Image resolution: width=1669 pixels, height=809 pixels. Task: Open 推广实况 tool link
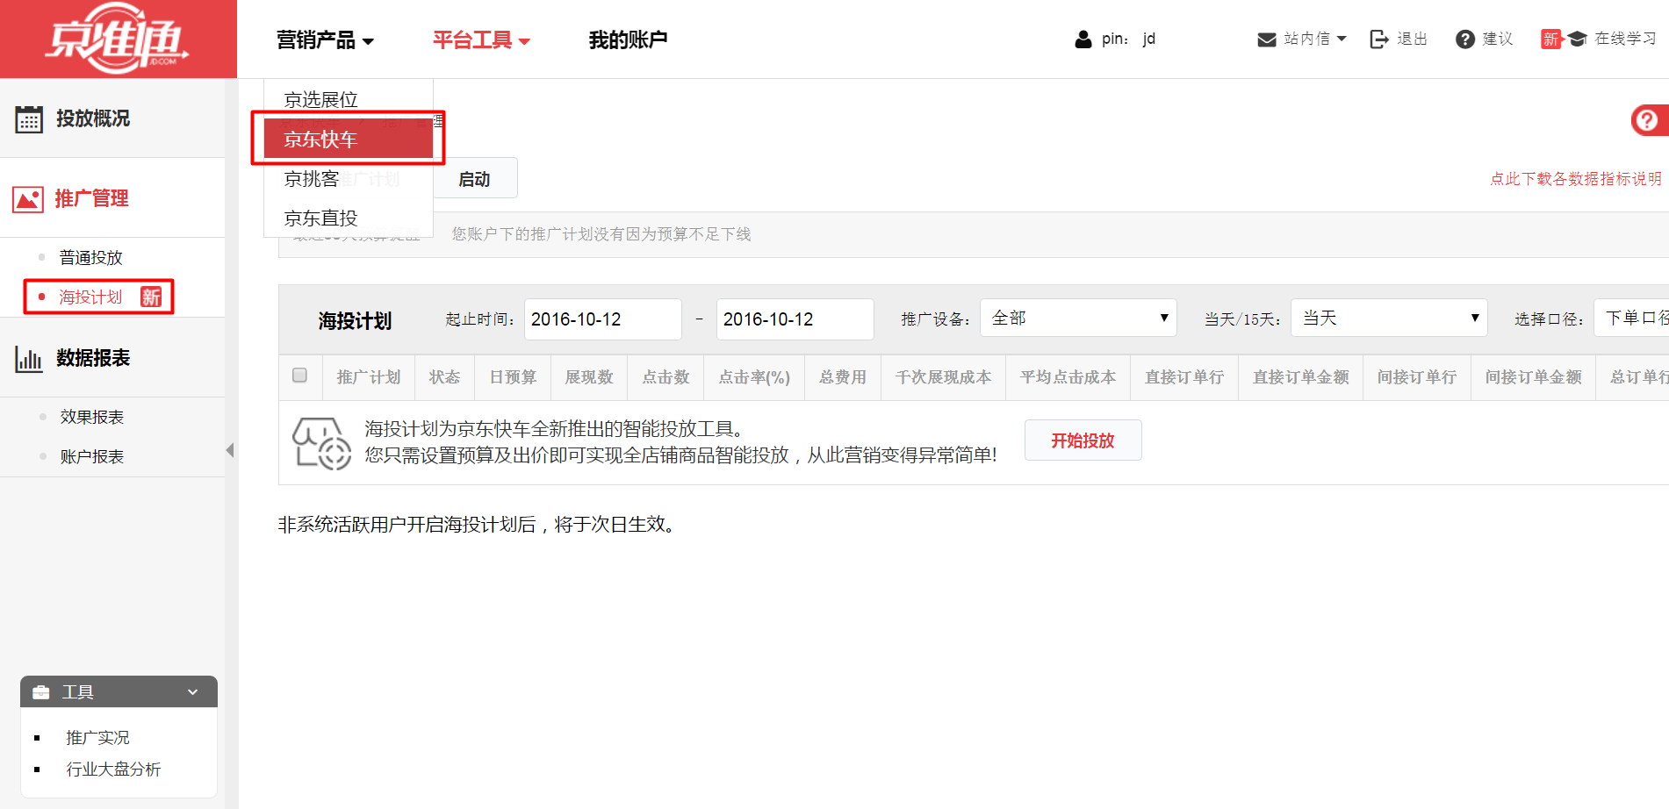(97, 738)
